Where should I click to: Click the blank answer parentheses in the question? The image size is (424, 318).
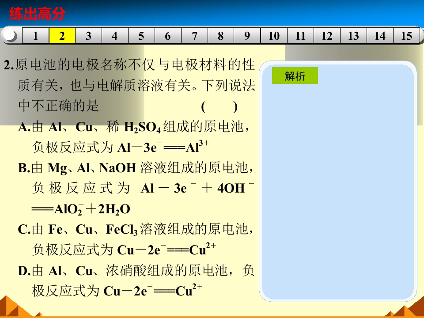tap(219, 106)
